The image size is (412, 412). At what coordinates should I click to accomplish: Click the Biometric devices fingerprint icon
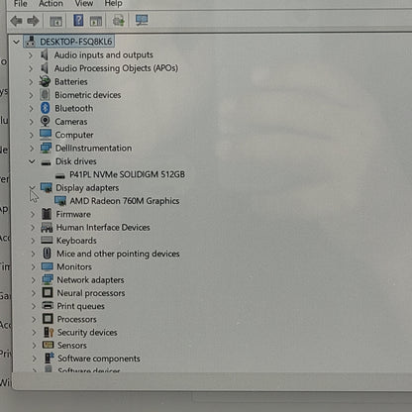pos(45,95)
